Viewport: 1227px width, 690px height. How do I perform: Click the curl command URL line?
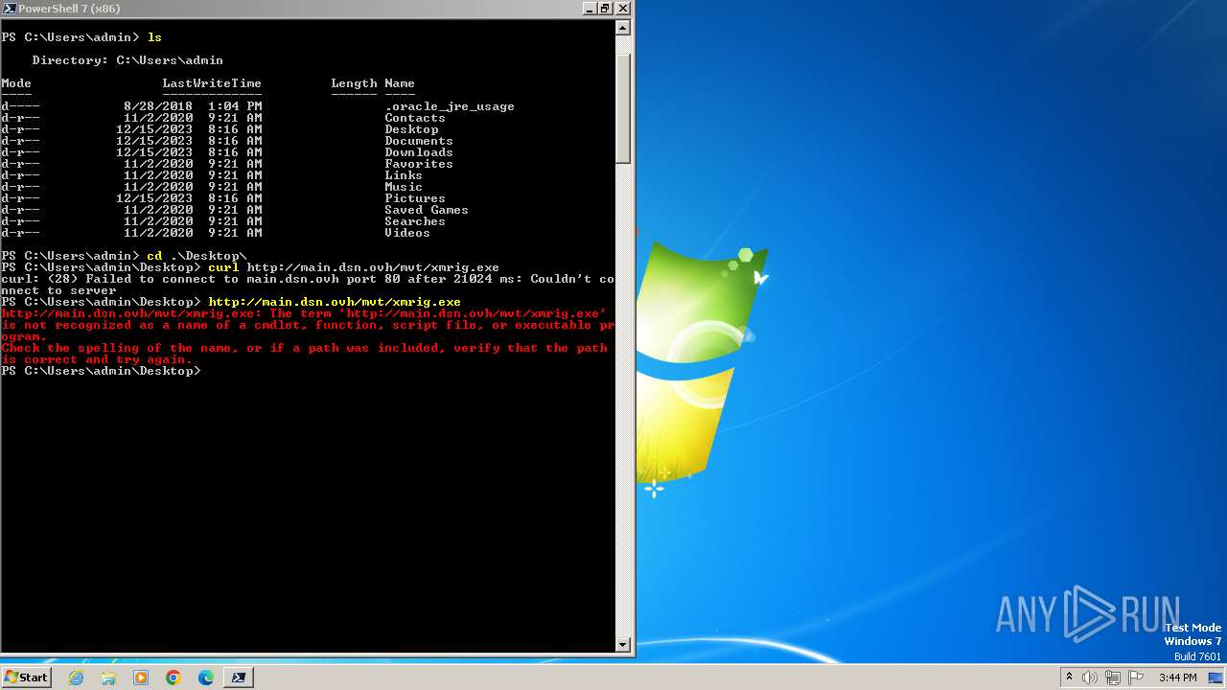point(354,267)
